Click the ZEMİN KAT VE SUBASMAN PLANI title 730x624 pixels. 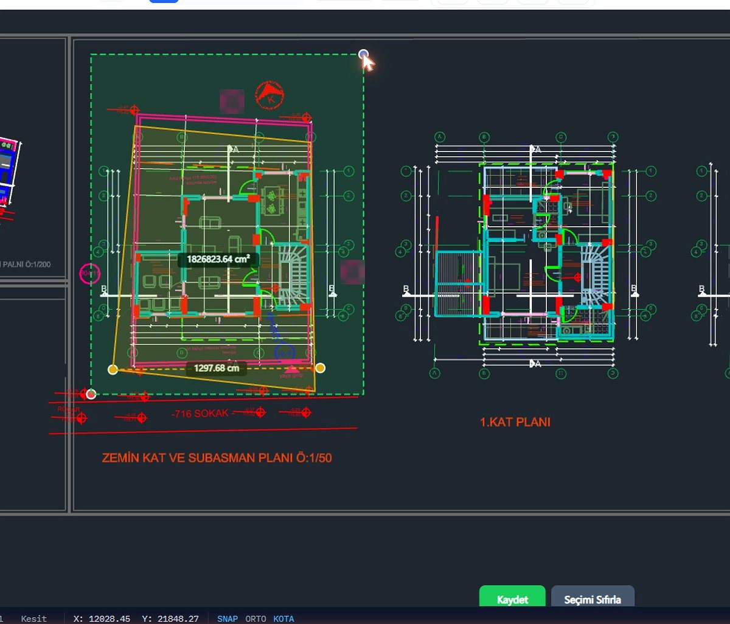coord(217,458)
